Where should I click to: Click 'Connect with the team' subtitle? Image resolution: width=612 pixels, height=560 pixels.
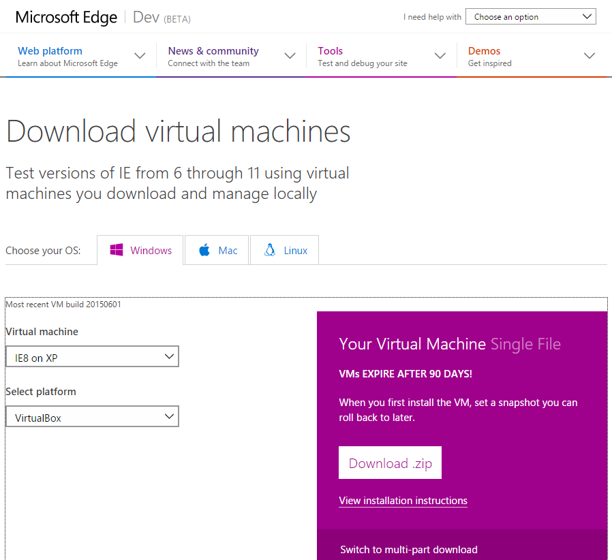coord(209,63)
